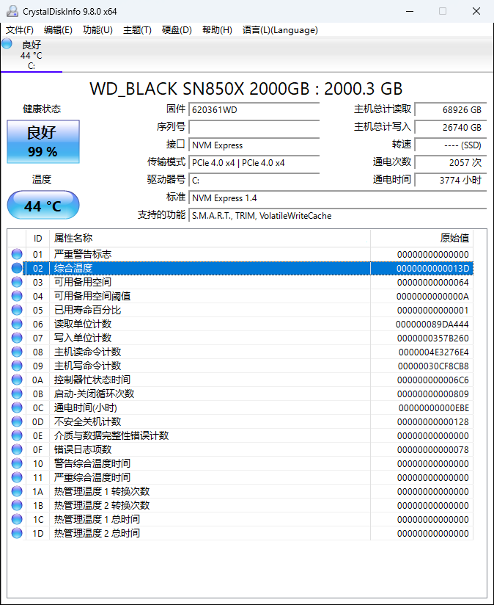Click the 主机总计读取 value 68926 GB
Viewport: 494px width, 605px height.
tap(451, 109)
